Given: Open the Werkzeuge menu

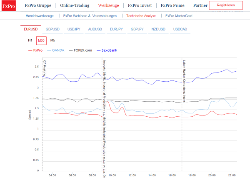Looking at the screenshot, I should click(109, 5).
